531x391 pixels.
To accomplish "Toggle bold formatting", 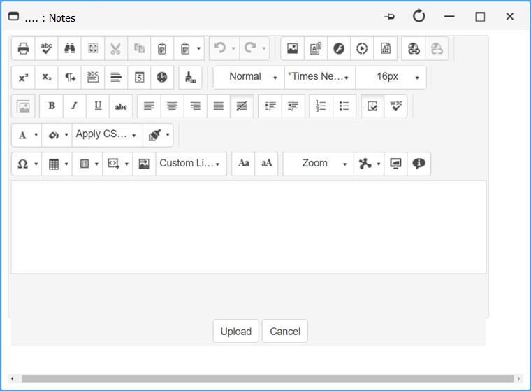I will tap(51, 106).
